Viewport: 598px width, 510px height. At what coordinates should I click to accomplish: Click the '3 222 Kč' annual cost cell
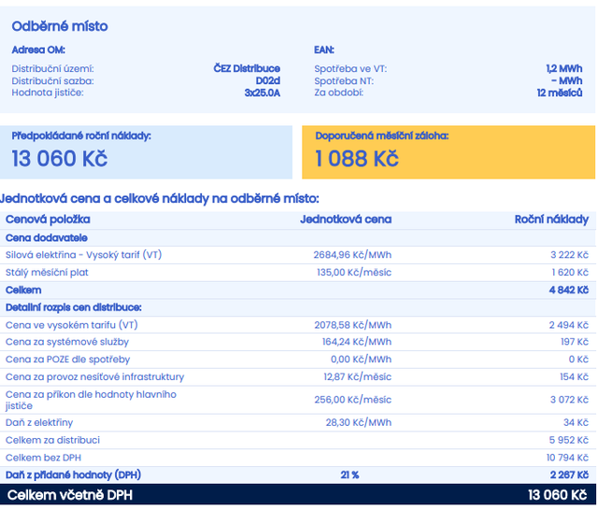(x=569, y=255)
